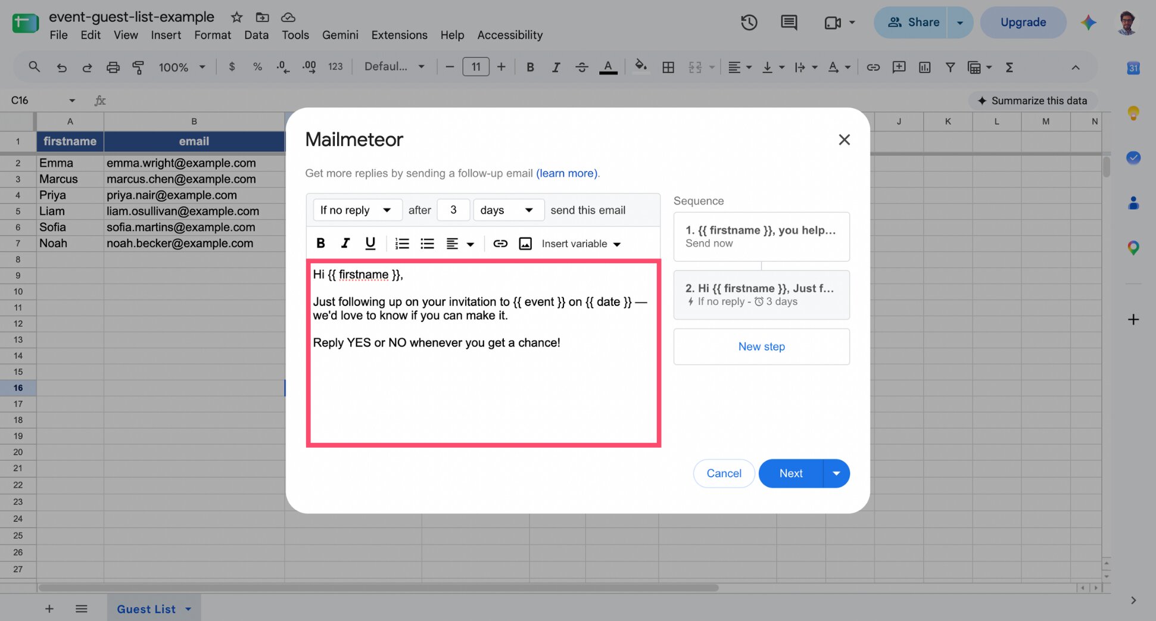Add a New step to sequence
1156x621 pixels.
coord(761,347)
